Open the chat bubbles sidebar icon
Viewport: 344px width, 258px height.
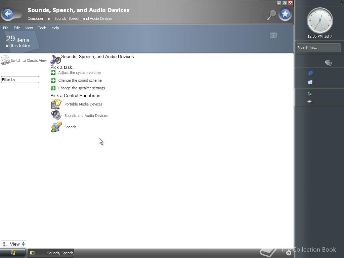[x=328, y=63]
